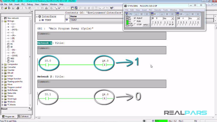Screen dimensions: 217x122
Task: Insert an output coil from toolbar
Action: tap(93, 8)
